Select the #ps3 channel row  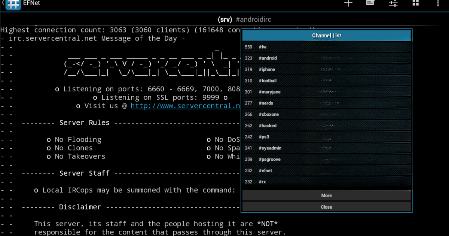326,137
